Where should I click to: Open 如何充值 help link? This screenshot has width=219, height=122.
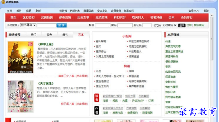[130, 96]
